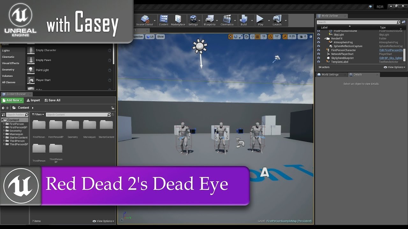Open World Outliner View Options dropdown

(394, 67)
